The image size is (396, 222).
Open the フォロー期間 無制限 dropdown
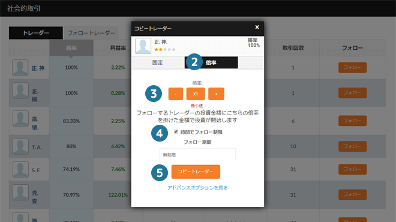tap(197, 154)
